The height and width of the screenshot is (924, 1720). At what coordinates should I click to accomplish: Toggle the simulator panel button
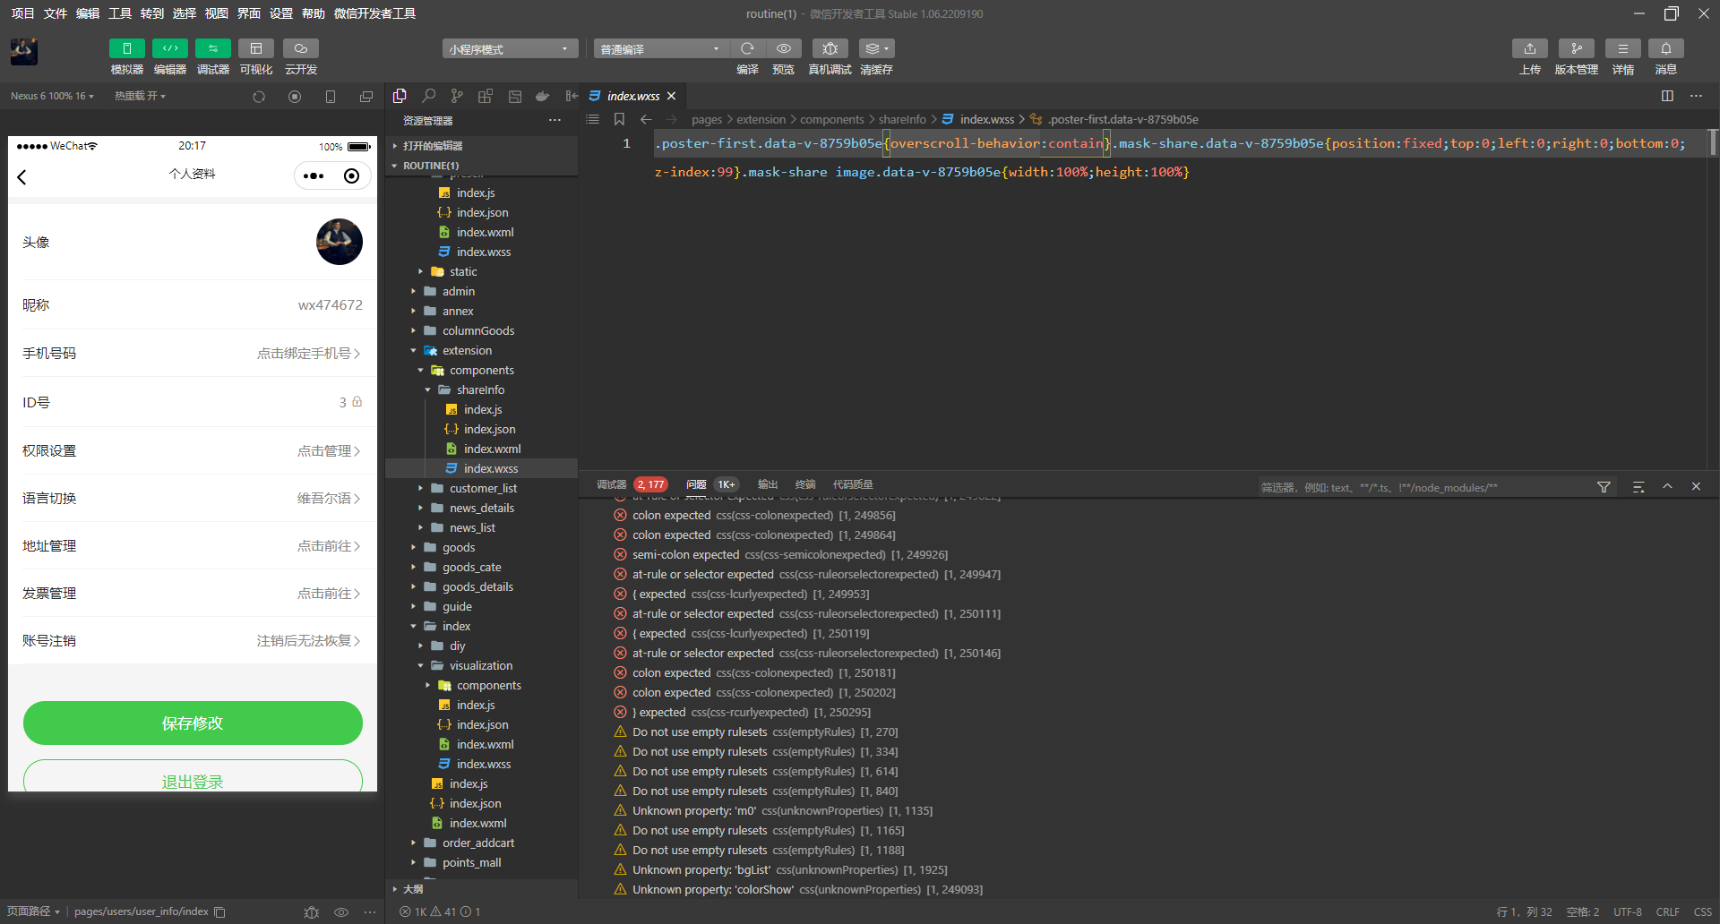tap(126, 48)
